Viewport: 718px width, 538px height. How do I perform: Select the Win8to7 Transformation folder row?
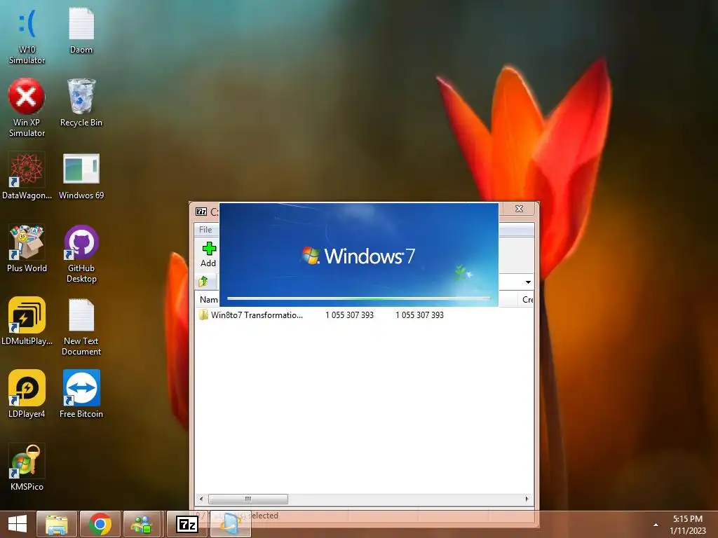click(364, 315)
